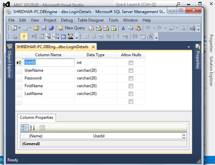Open the Project menu
The width and height of the screenshot is (215, 165).
[50, 20]
